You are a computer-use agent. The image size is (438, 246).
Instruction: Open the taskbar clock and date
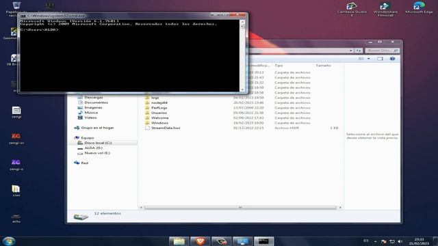(x=419, y=241)
